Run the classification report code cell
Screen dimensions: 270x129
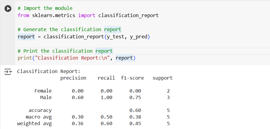(x=8, y=9)
